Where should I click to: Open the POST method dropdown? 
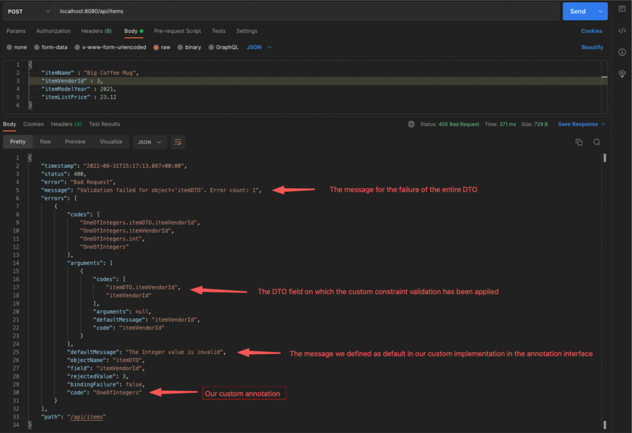[x=28, y=12]
